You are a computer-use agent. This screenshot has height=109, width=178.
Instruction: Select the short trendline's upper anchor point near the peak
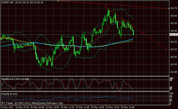[x=105, y=7]
